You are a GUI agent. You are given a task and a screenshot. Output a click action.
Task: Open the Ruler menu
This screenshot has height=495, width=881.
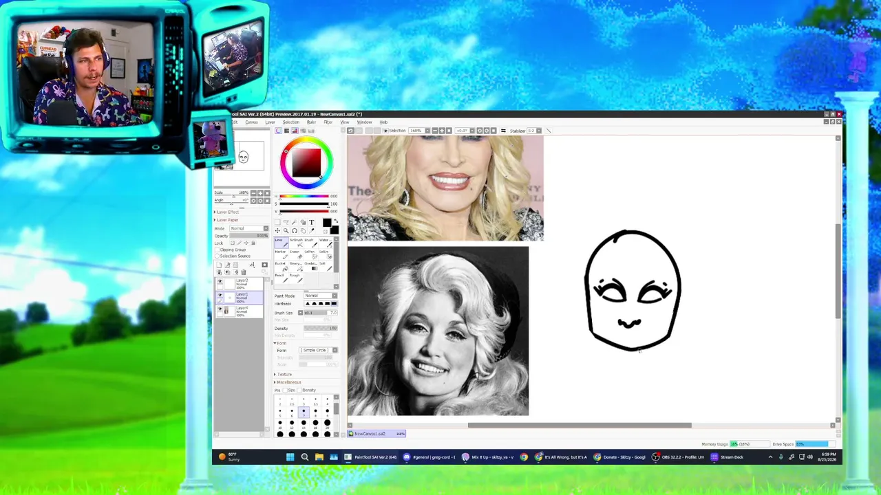pos(311,122)
